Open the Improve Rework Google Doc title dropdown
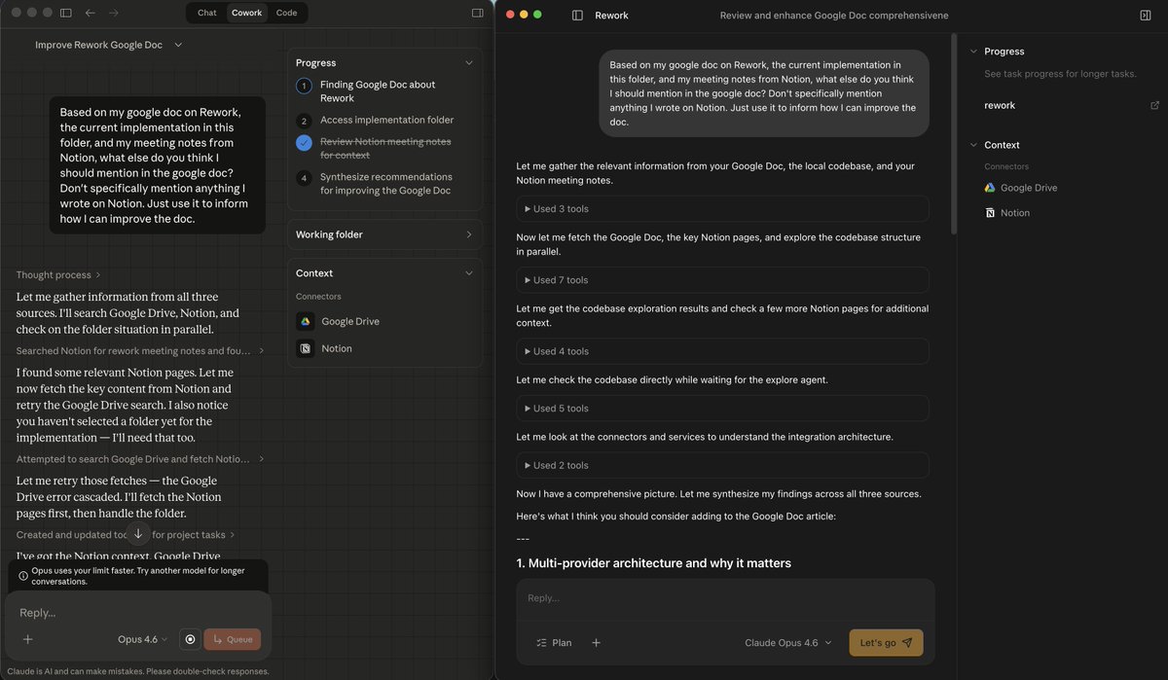This screenshot has height=680, width=1168. [108, 45]
